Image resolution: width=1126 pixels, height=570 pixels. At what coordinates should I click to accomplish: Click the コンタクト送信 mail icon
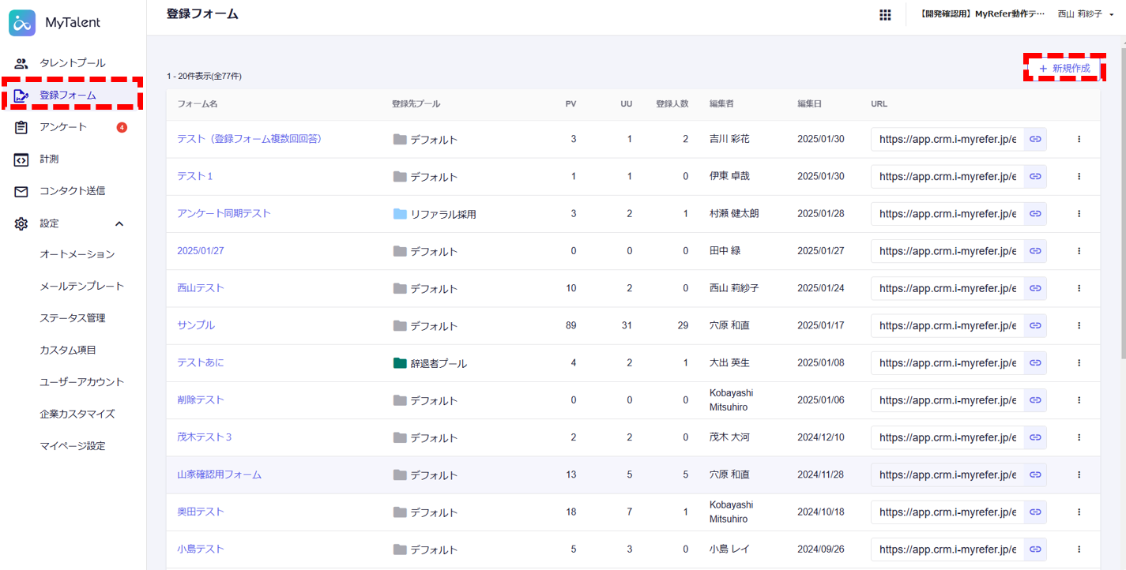click(21, 191)
